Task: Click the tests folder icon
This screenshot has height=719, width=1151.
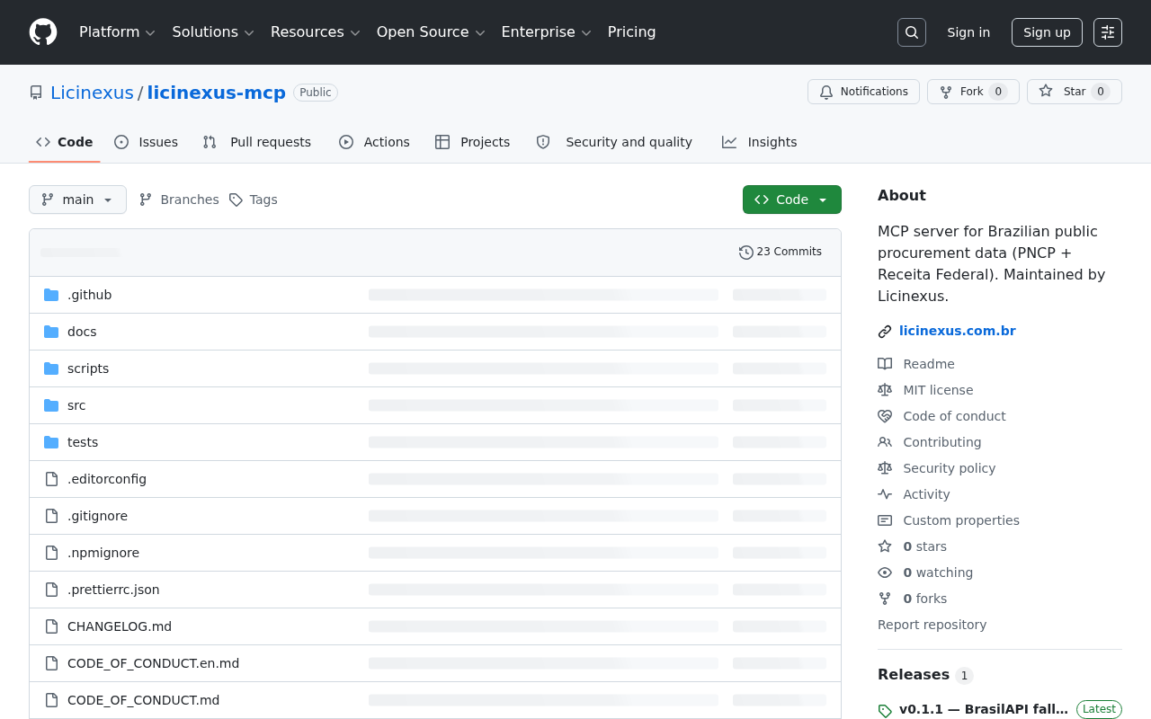Action: [51, 442]
